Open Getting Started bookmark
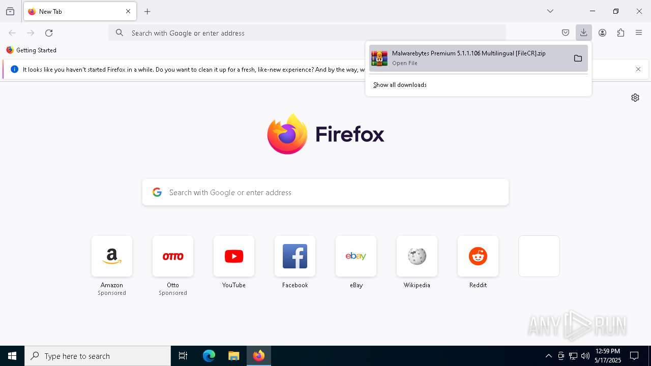The image size is (651, 366). [32, 50]
